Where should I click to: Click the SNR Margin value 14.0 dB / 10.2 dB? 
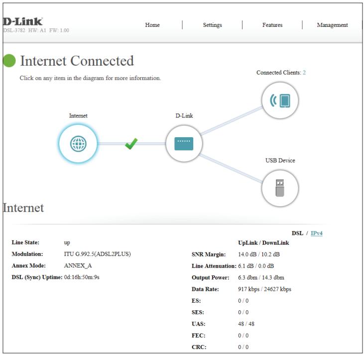[259, 254]
